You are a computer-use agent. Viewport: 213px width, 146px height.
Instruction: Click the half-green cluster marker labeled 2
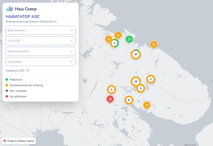click(114, 43)
